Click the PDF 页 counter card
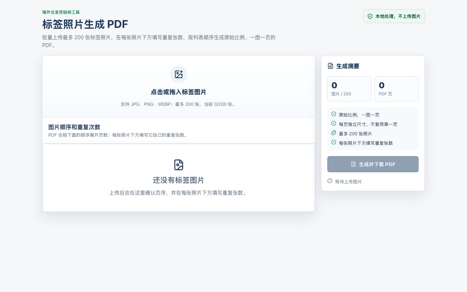467x292 pixels. coord(397,89)
